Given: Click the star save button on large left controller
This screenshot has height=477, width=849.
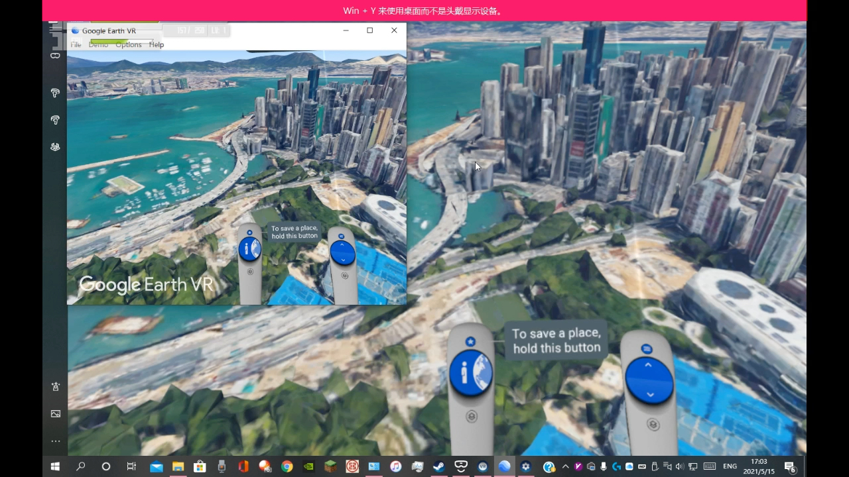Looking at the screenshot, I should point(470,342).
